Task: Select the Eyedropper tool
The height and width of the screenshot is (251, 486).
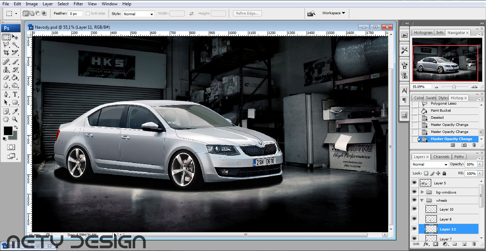Action: coord(15,112)
